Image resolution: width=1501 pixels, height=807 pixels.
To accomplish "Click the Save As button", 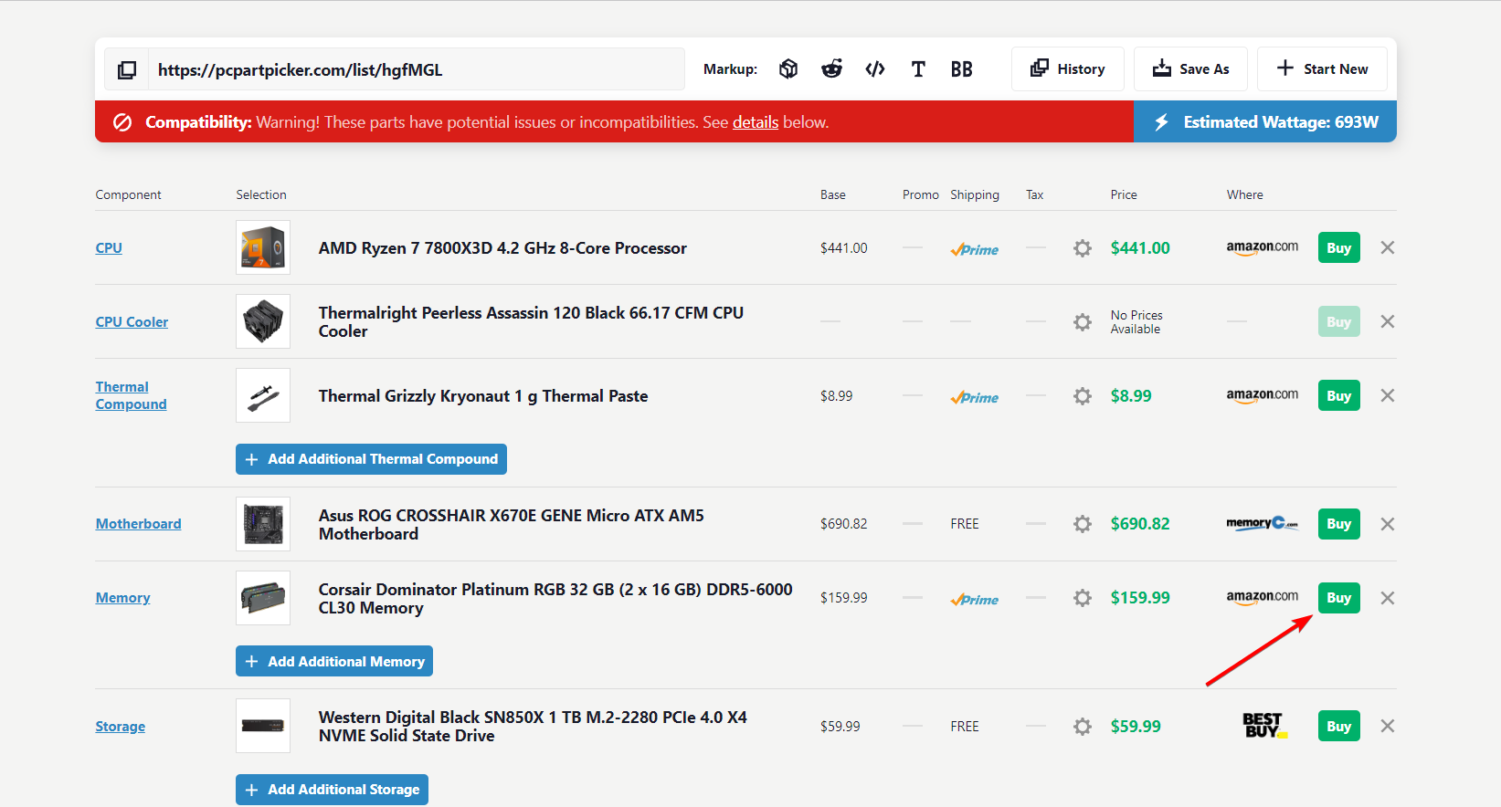I will [x=1190, y=69].
